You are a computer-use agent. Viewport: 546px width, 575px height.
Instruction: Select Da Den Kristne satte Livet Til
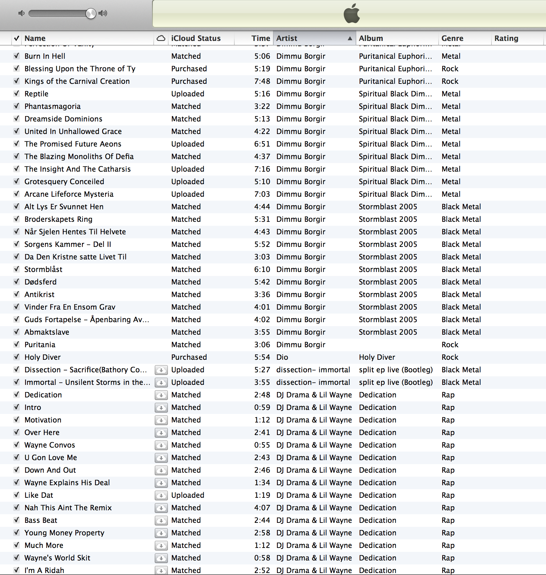click(x=75, y=257)
